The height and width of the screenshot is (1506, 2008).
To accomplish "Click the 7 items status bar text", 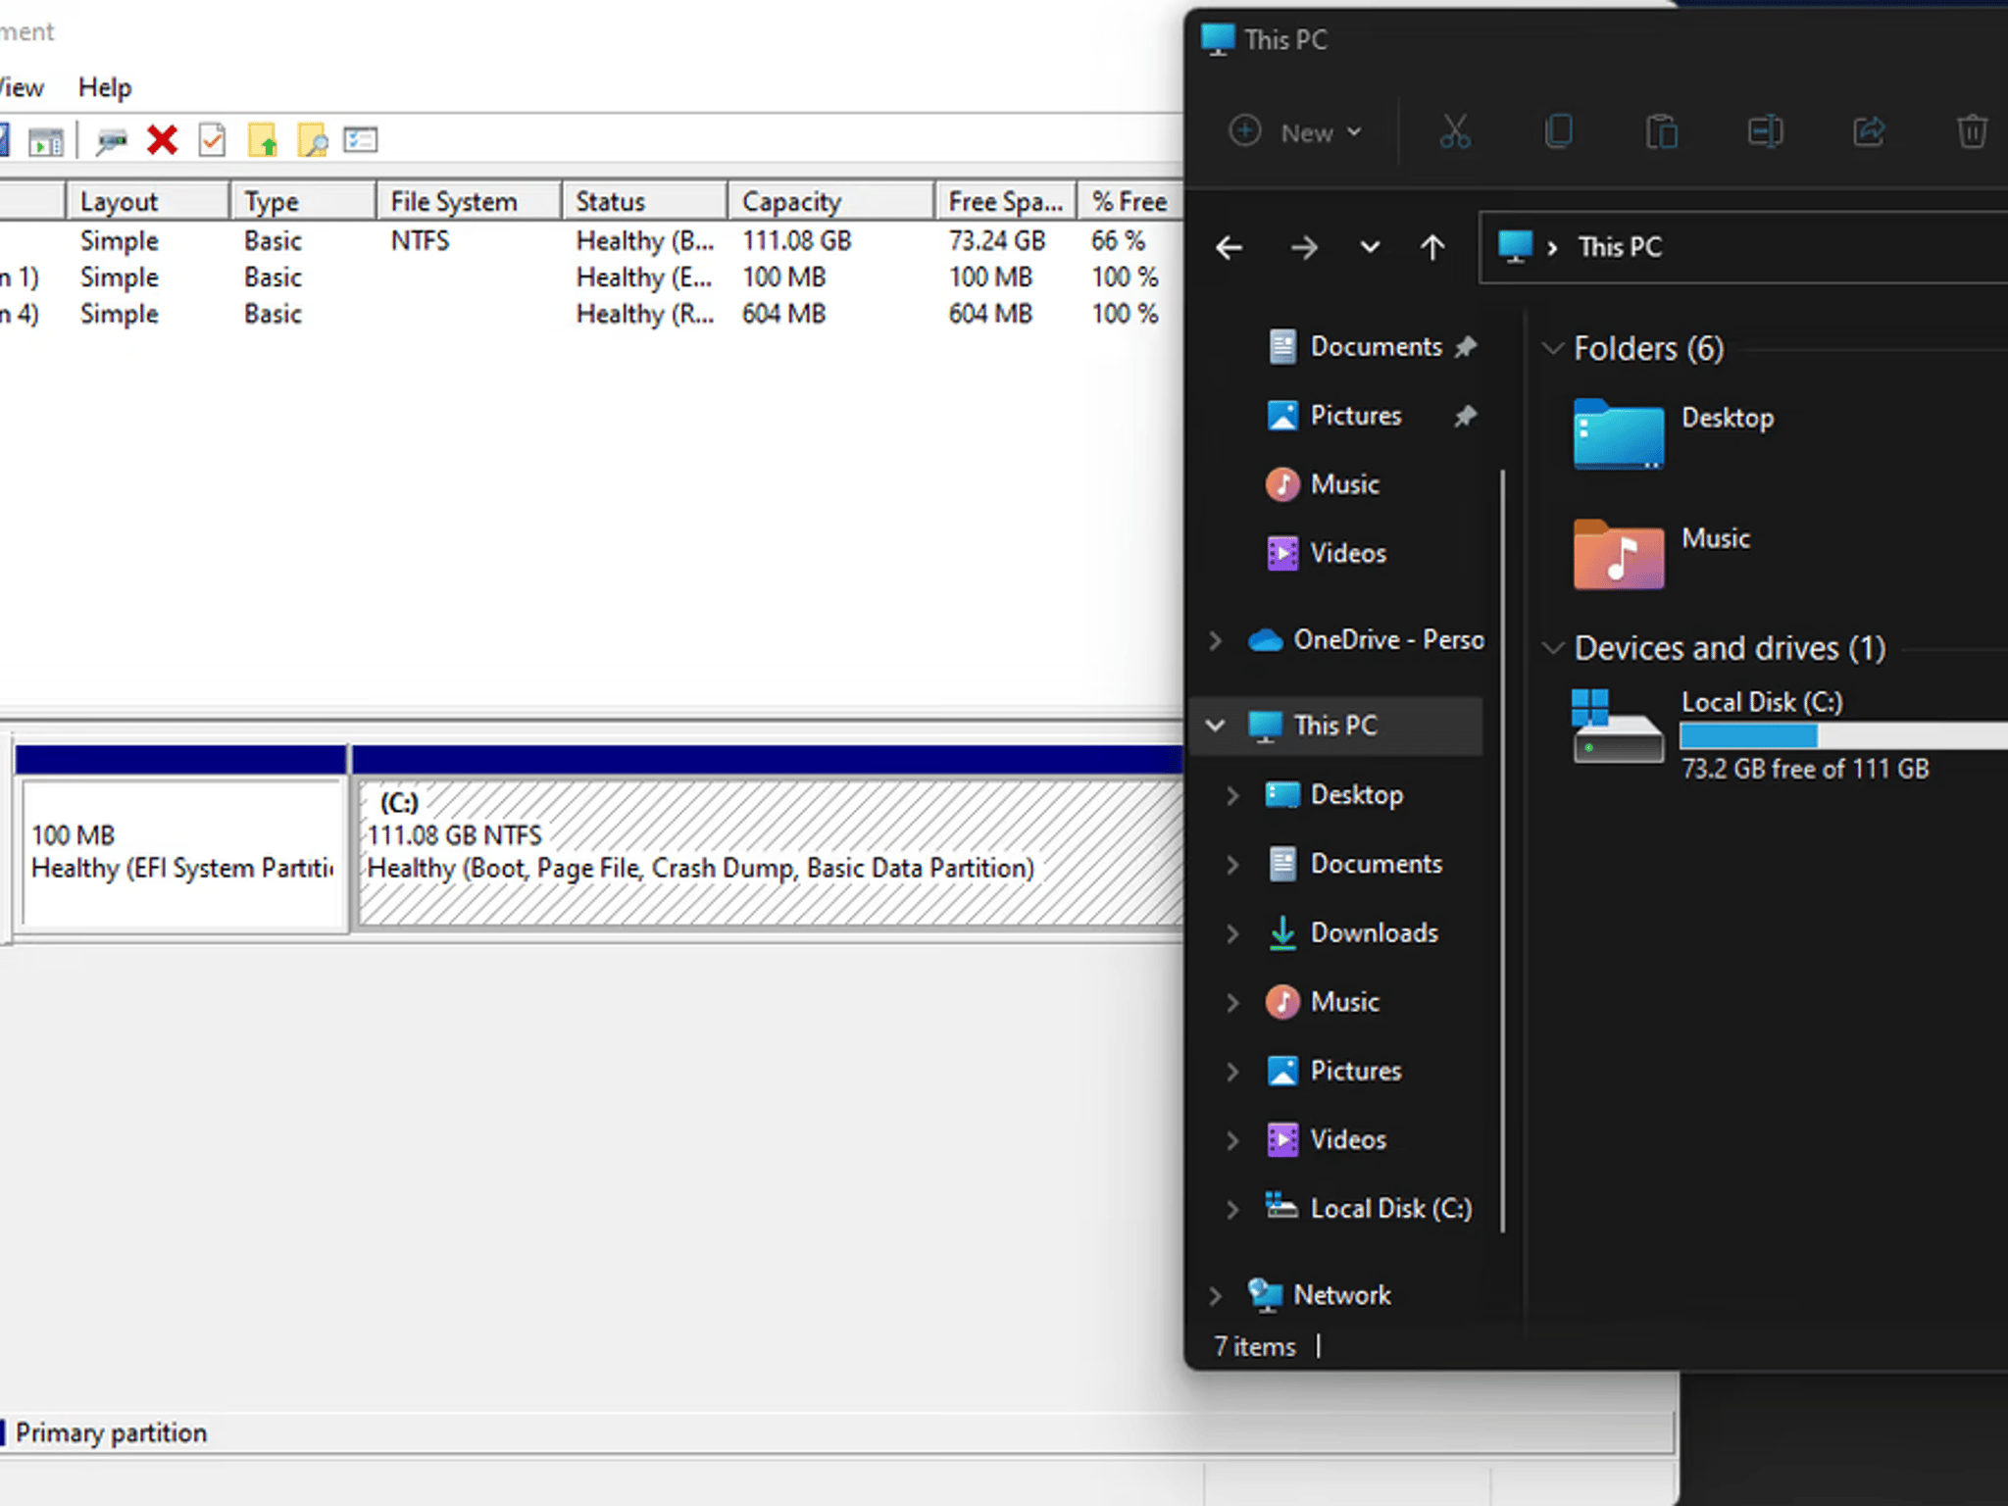I will pyautogui.click(x=1255, y=1347).
